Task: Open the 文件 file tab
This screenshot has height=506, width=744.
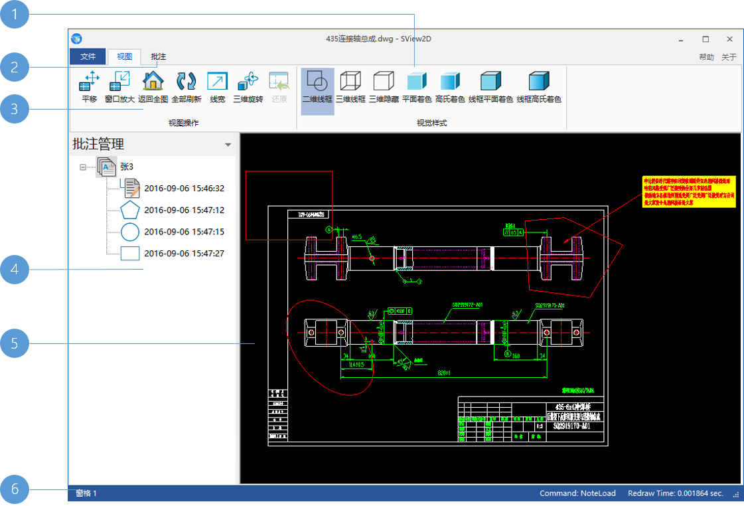Action: pos(88,57)
